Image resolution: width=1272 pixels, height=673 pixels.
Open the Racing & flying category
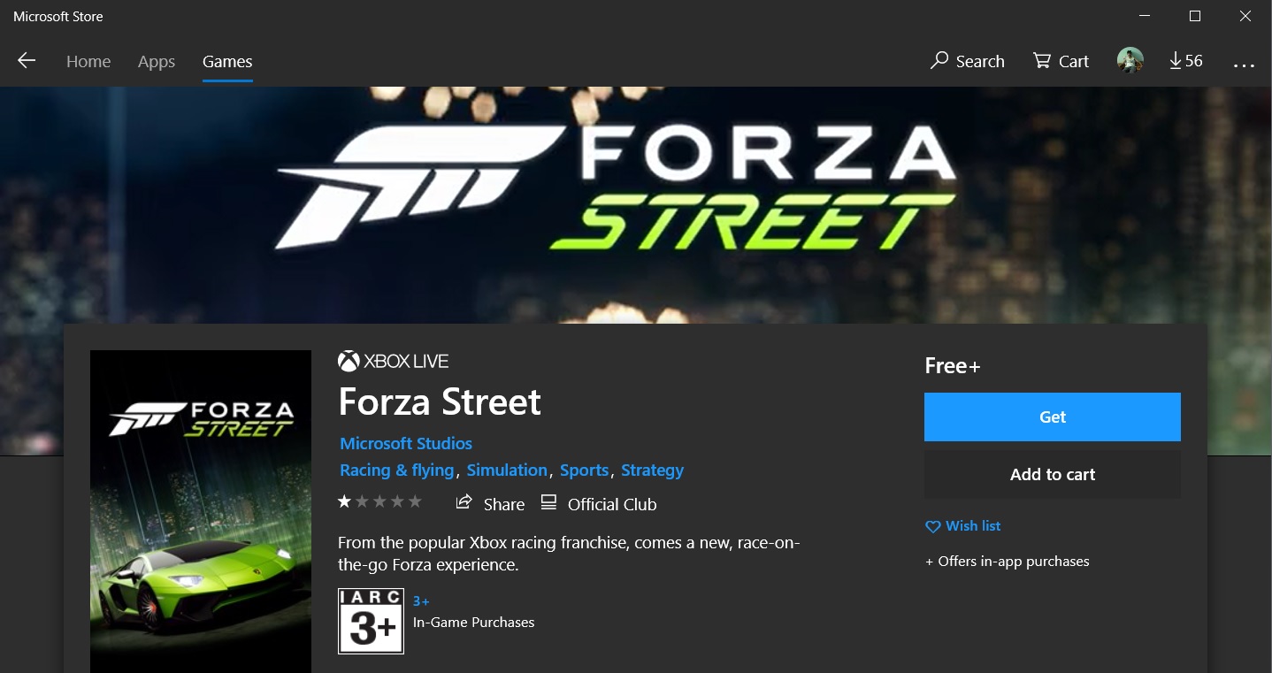396,470
